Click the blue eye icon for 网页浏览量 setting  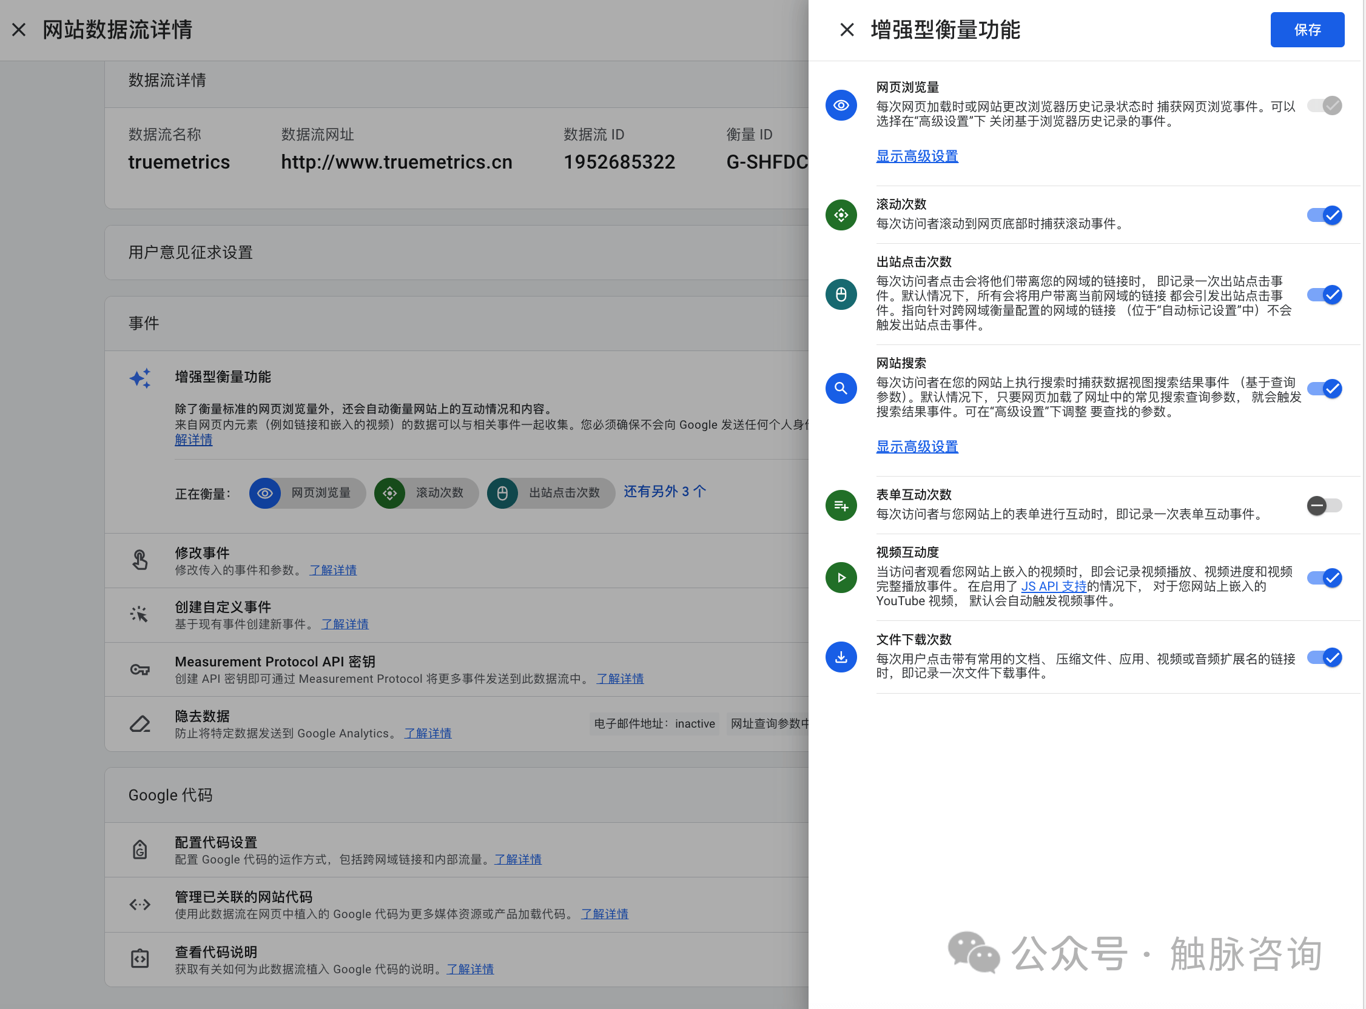pyautogui.click(x=841, y=105)
